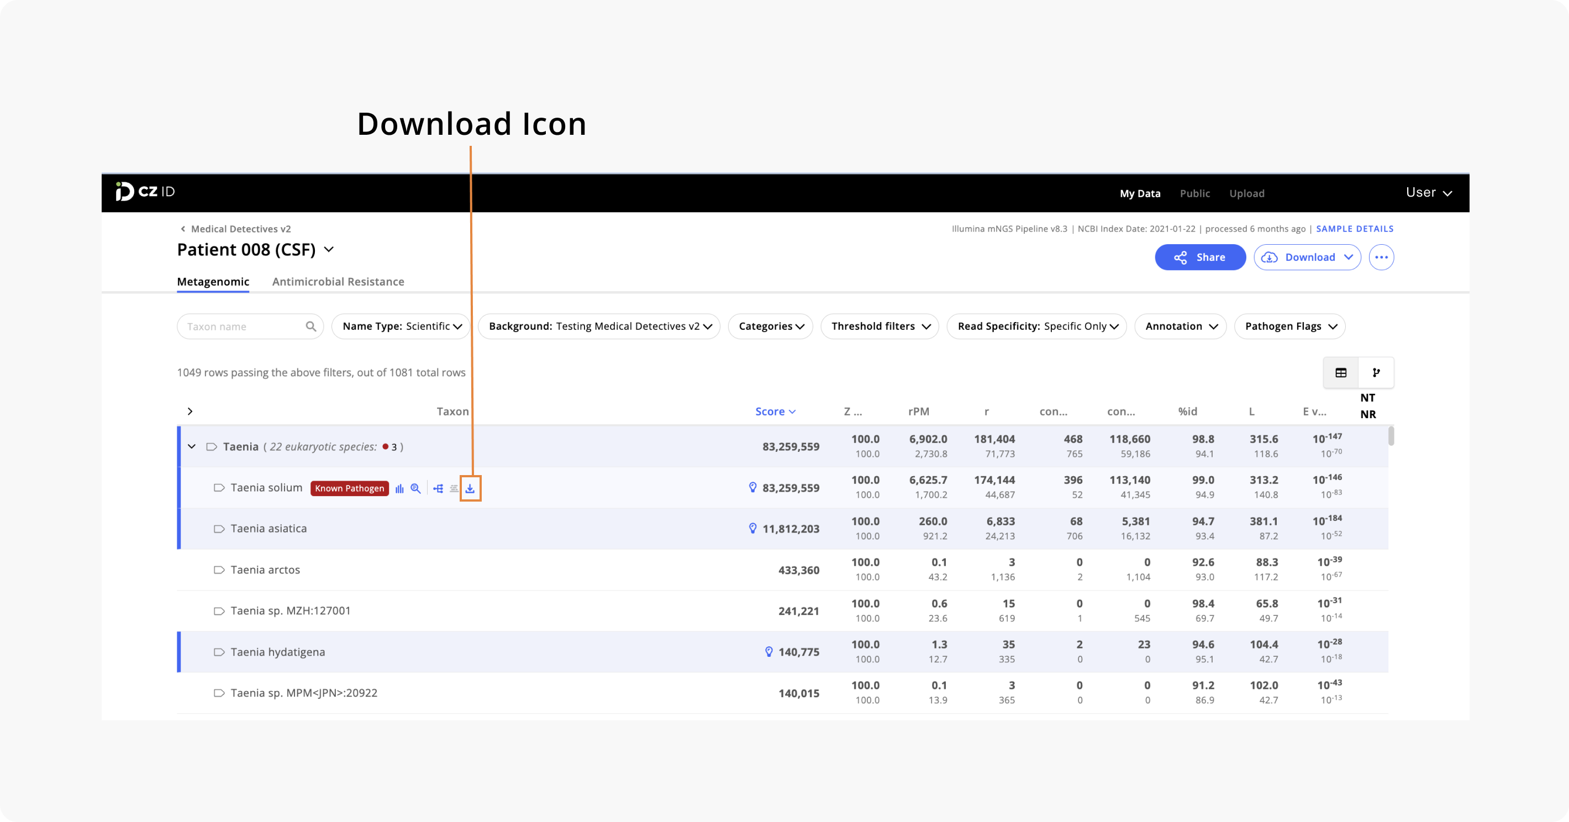Click annotation tag icon for Taenia asiatica

coord(219,529)
